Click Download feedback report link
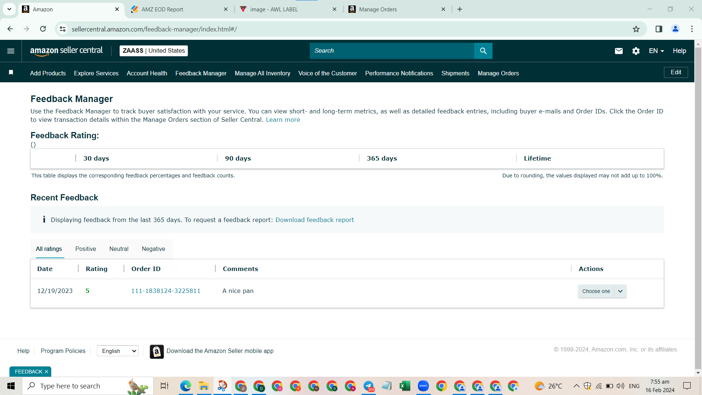 point(315,220)
